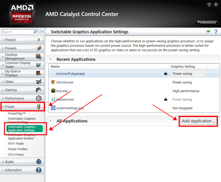
Task: Collapse the Power category
Action: point(3,107)
